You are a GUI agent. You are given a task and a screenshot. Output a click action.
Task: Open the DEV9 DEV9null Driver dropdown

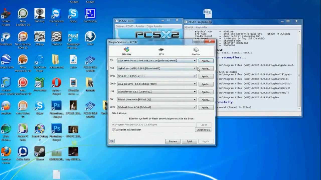click(x=195, y=107)
